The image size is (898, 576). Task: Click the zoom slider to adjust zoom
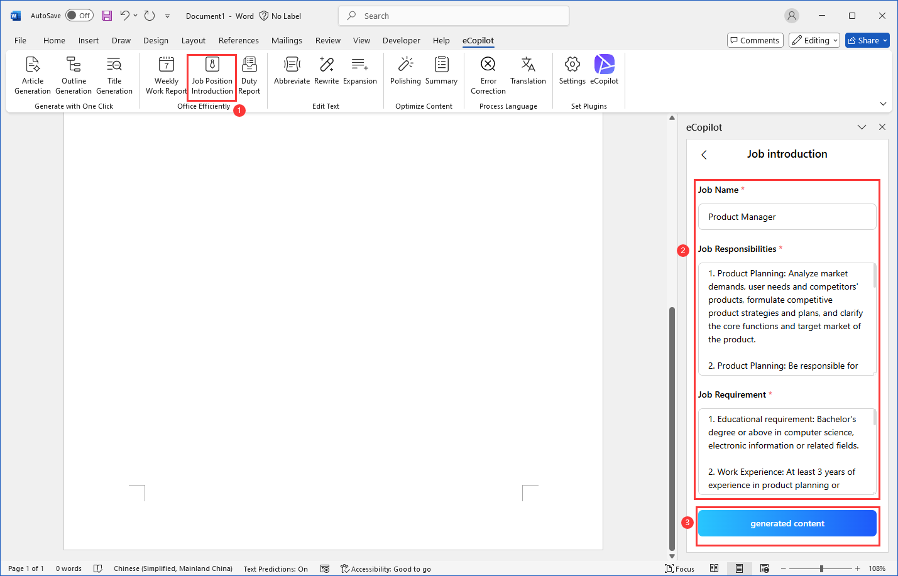coord(820,568)
